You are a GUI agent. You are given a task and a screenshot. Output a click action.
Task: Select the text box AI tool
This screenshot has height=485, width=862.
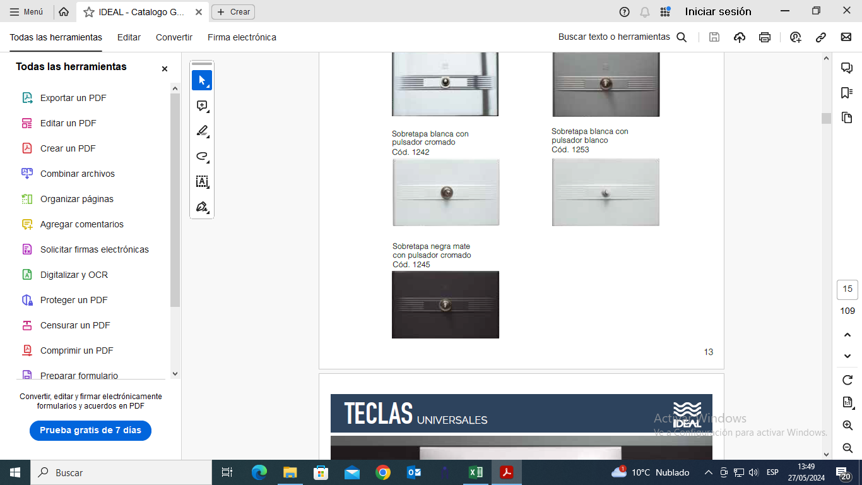[202, 181]
